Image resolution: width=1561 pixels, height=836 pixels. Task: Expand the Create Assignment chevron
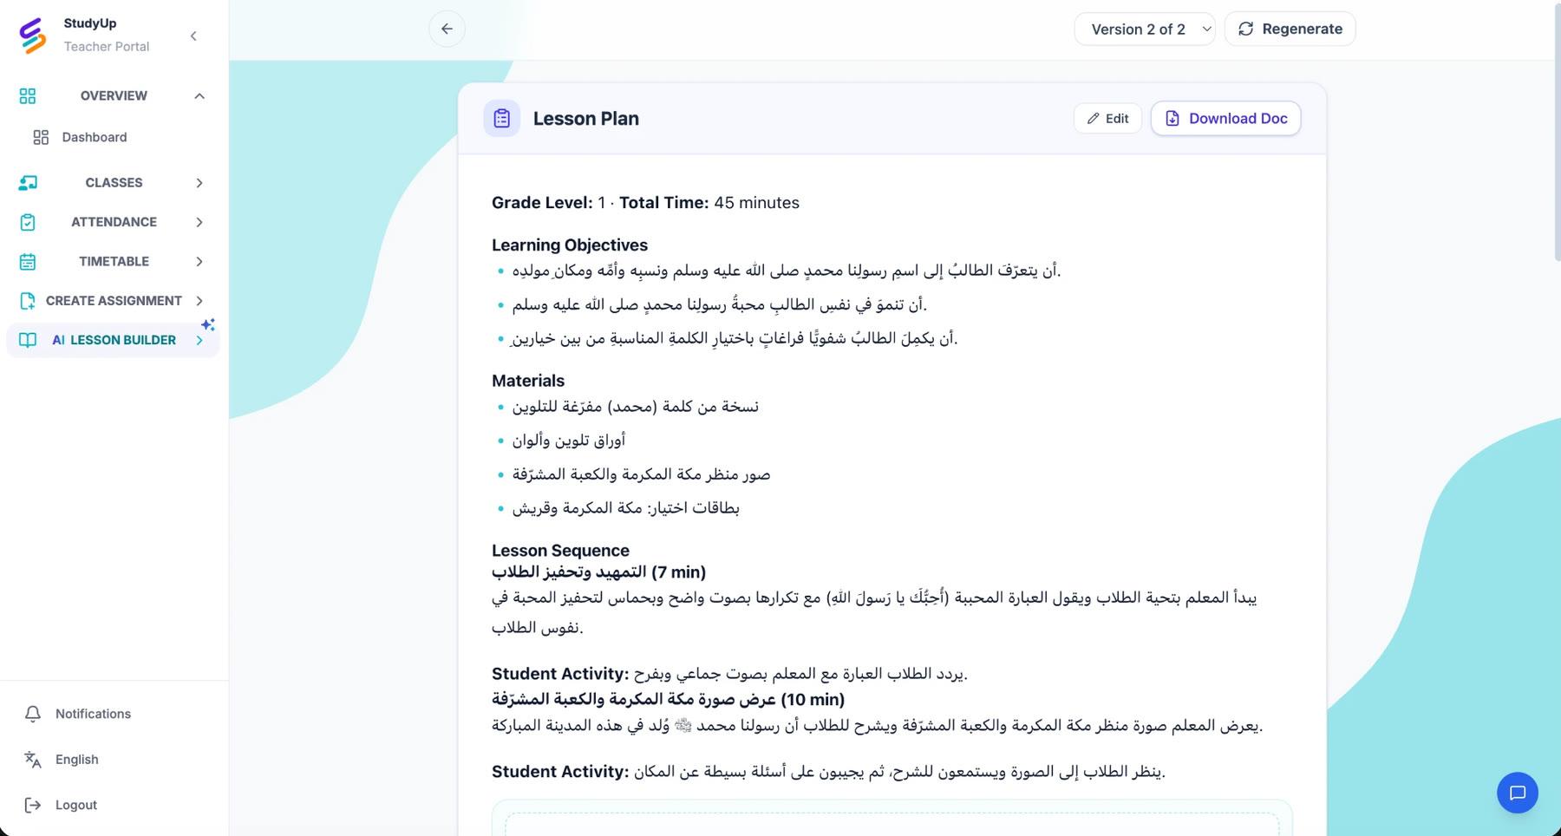pyautogui.click(x=199, y=301)
